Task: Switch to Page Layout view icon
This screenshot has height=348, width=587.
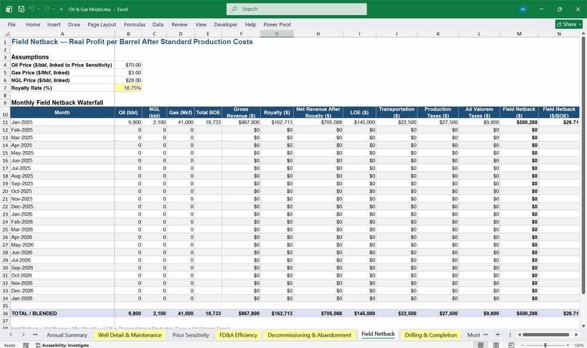Action: click(496, 345)
